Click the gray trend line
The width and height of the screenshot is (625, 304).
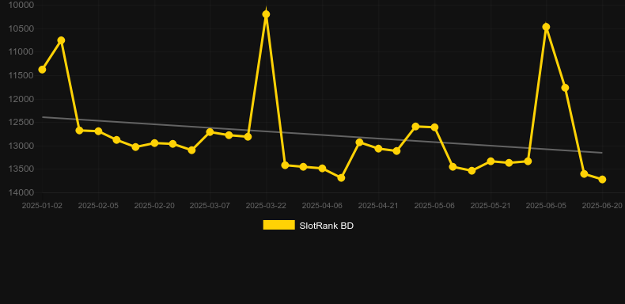[x=322, y=135]
